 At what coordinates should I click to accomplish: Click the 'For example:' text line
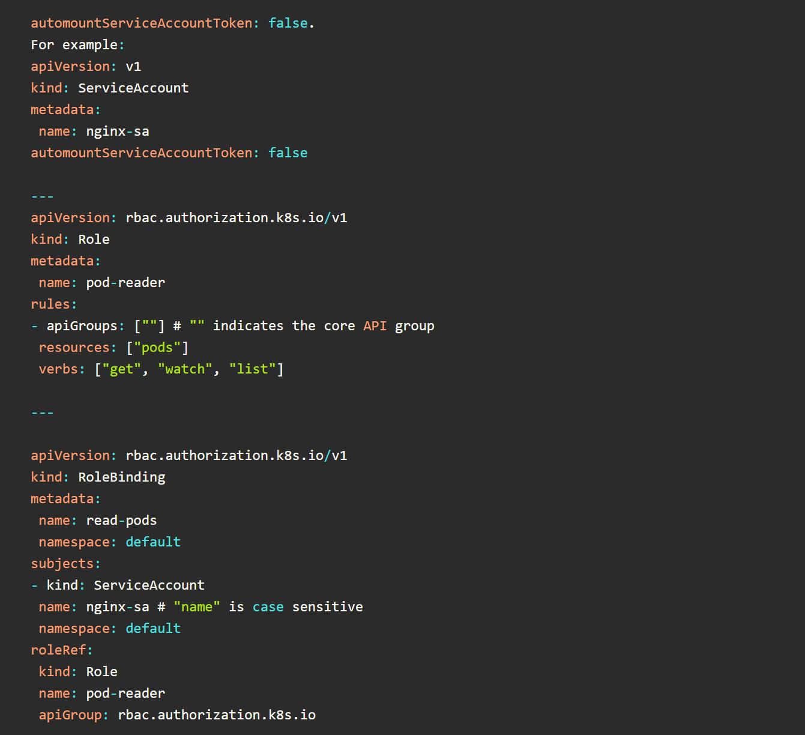(77, 45)
